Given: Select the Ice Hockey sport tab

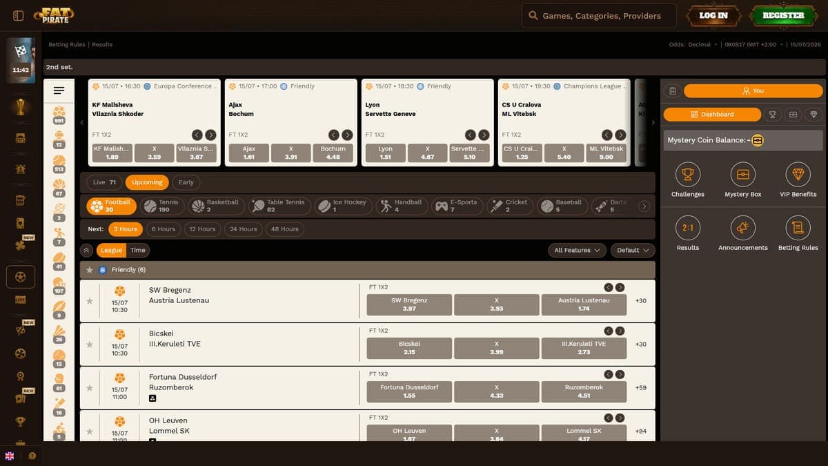Looking at the screenshot, I should point(343,206).
